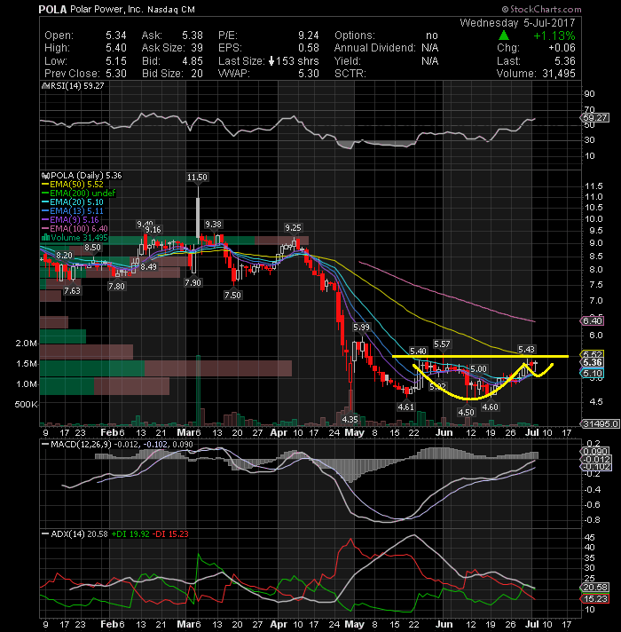This screenshot has width=621, height=632.
Task: Click the RSI 59.27 axis value tag
Action: coord(595,118)
